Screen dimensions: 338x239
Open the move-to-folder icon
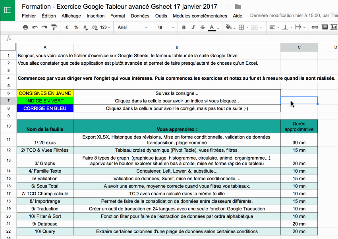238,7
